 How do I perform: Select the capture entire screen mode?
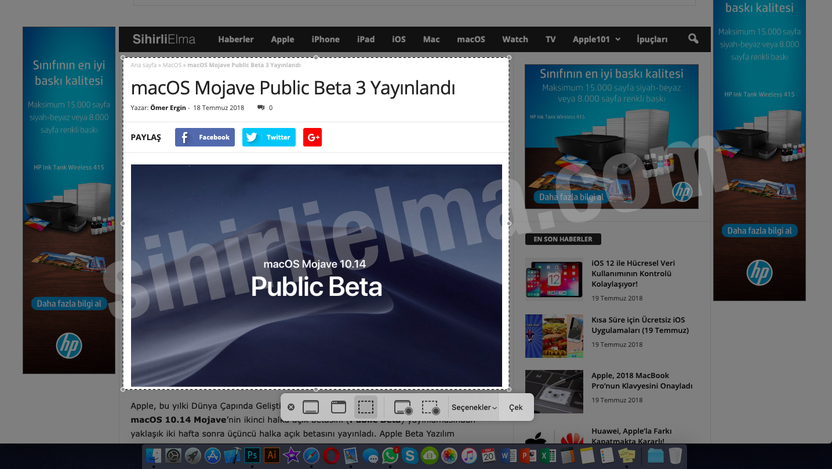click(x=311, y=407)
